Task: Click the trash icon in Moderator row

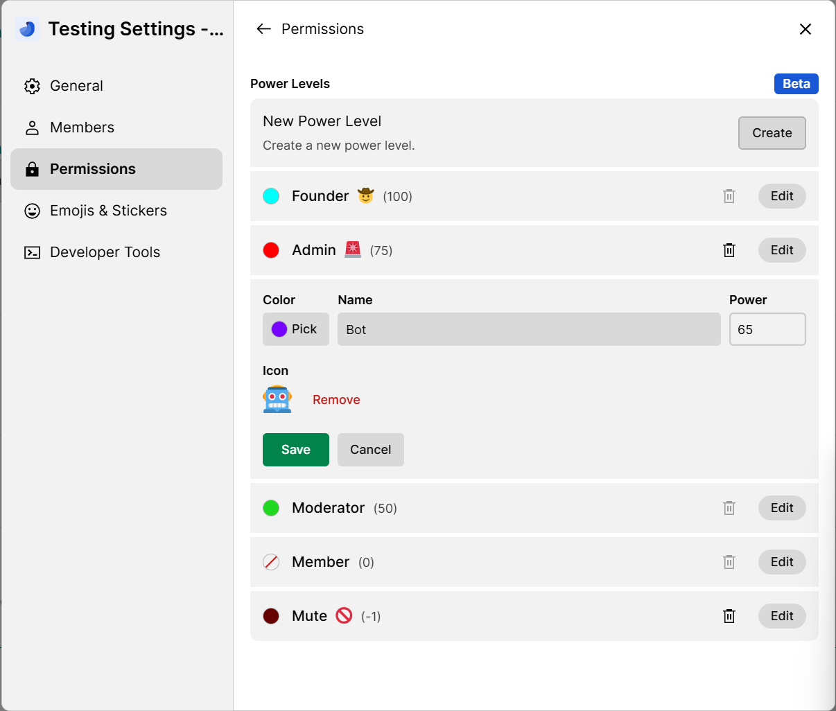Action: [729, 508]
